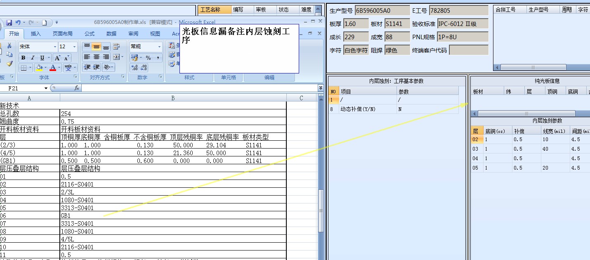
Task: Select column header B in Excel
Action: [x=173, y=98]
